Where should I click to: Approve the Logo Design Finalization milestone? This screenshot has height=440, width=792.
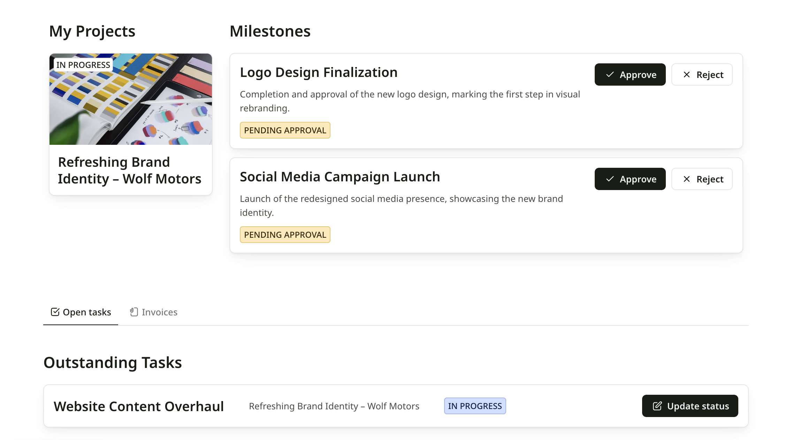coord(630,74)
